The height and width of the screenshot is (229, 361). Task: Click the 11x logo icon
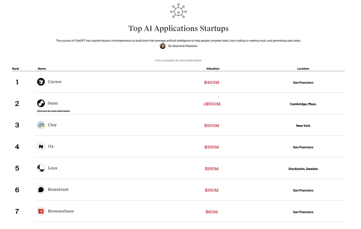(x=41, y=146)
